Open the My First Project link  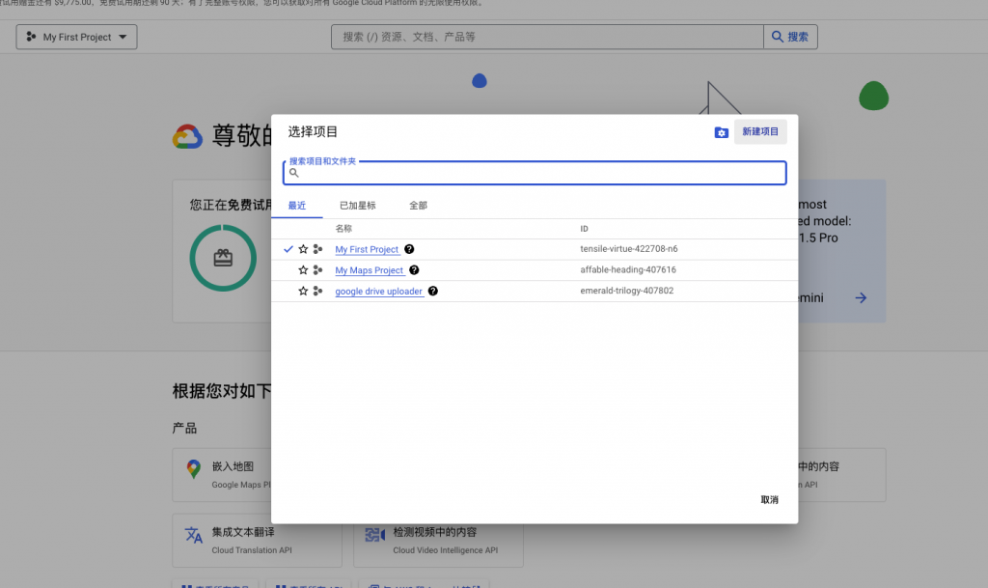pyautogui.click(x=367, y=249)
